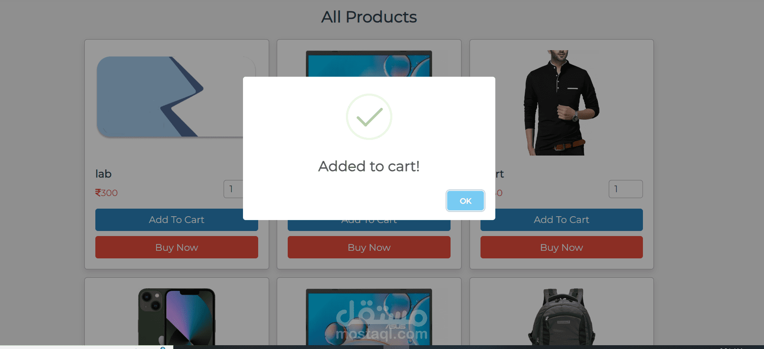This screenshot has width=764, height=349.
Task: Click OK in the Added to cart dialog
Action: point(465,201)
